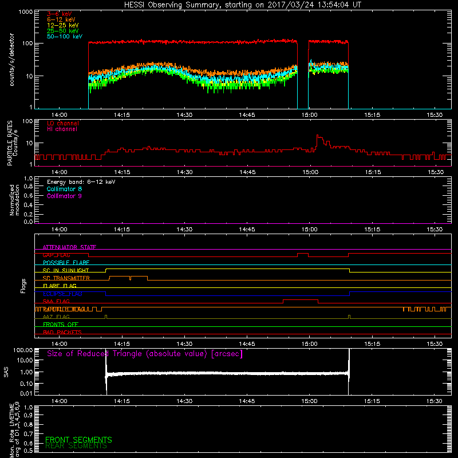458x458 pixels.
Task: Click the raised GAP_FLAG bump before 15:00
Action: (303, 254)
